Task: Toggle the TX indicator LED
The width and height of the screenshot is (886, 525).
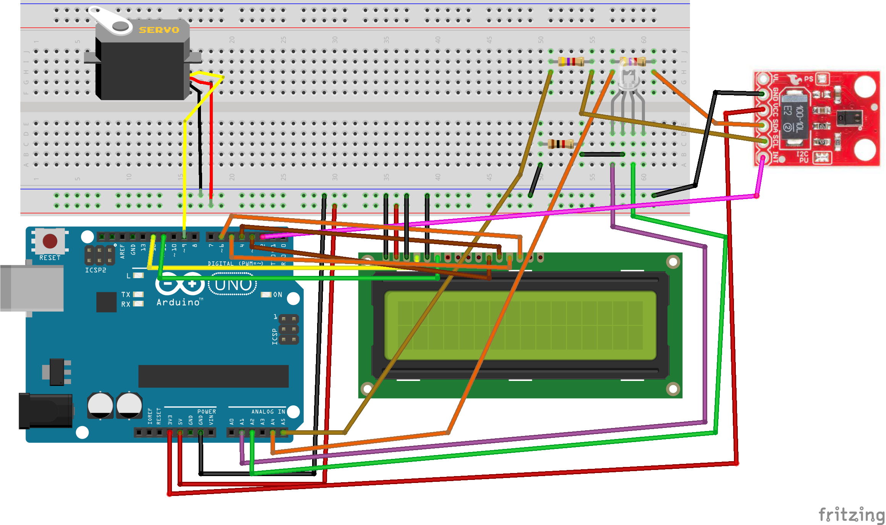Action: pyautogui.click(x=138, y=294)
